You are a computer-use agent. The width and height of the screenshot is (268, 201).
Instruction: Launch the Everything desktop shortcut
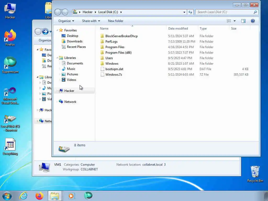click(10, 147)
